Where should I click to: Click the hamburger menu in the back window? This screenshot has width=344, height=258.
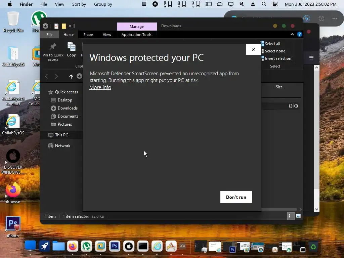click(311, 58)
